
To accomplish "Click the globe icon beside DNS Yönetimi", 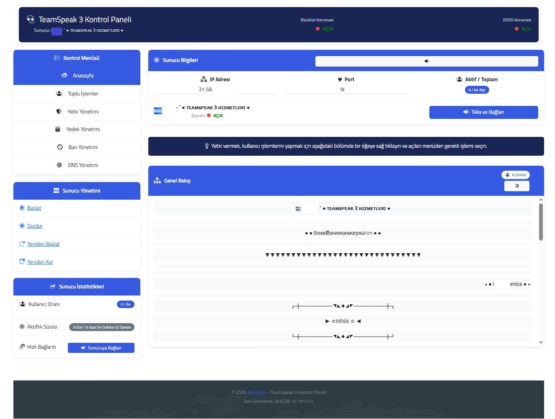I will pos(59,165).
